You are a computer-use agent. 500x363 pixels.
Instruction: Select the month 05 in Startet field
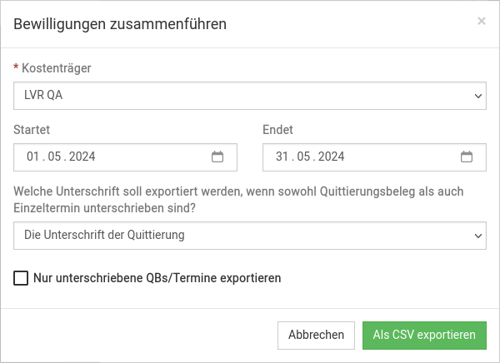pos(57,157)
